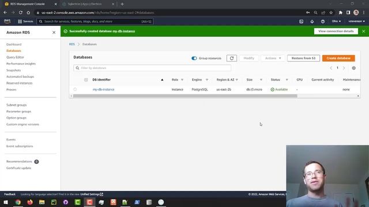
Task: Click Filter by databases search field
Action: pyautogui.click(x=152, y=68)
